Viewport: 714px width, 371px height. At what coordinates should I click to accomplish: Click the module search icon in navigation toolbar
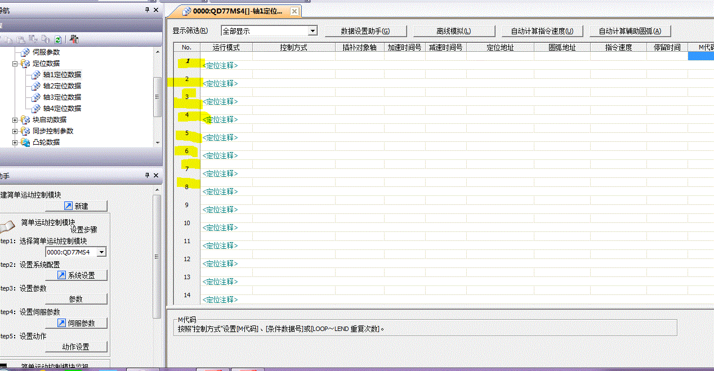click(x=74, y=39)
